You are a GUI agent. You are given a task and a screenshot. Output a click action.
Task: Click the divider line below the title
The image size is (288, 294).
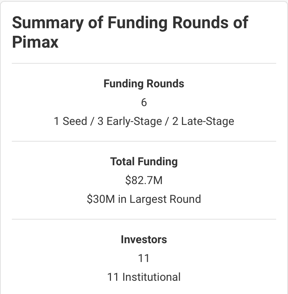coord(144,63)
